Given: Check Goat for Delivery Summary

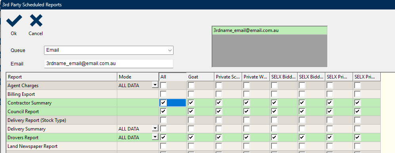Looking at the screenshot, I should pyautogui.click(x=191, y=129).
